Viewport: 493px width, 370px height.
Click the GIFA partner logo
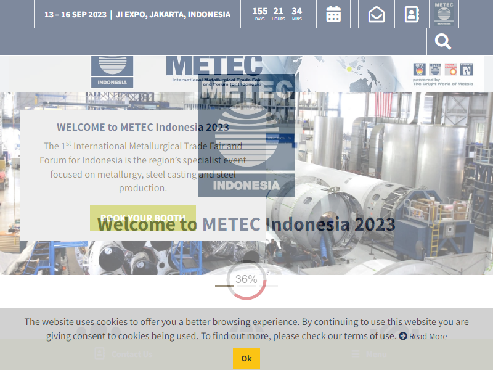420,69
